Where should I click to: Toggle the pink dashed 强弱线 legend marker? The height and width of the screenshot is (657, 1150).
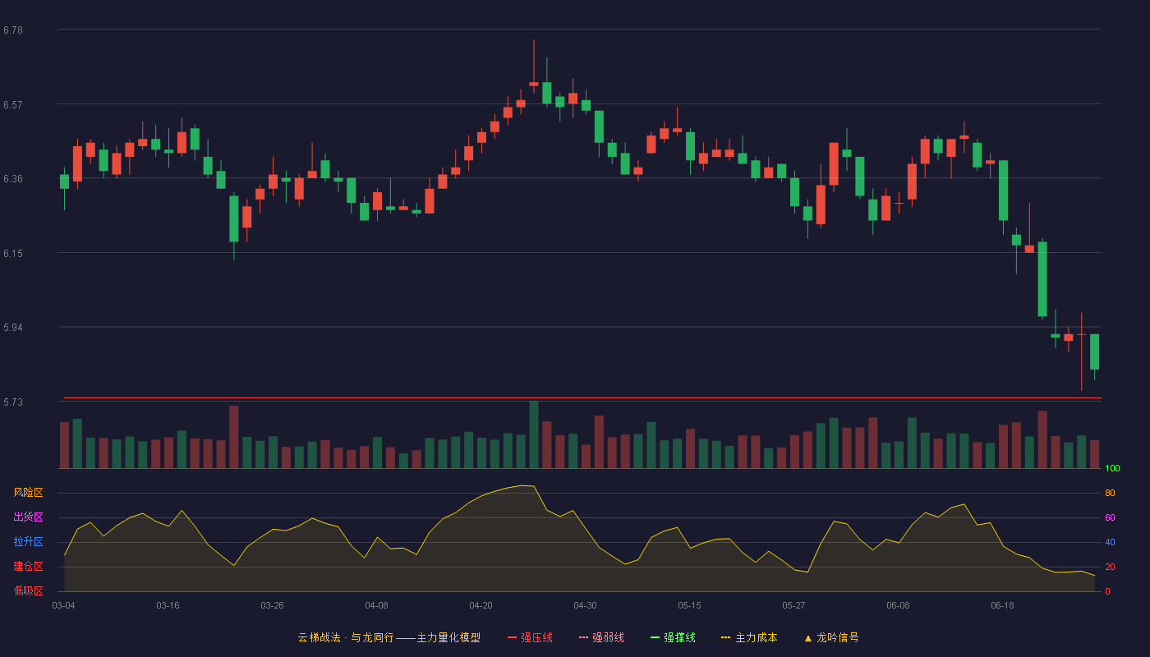[584, 637]
